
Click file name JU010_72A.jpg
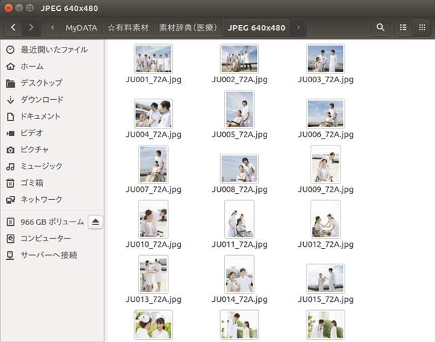coord(154,245)
